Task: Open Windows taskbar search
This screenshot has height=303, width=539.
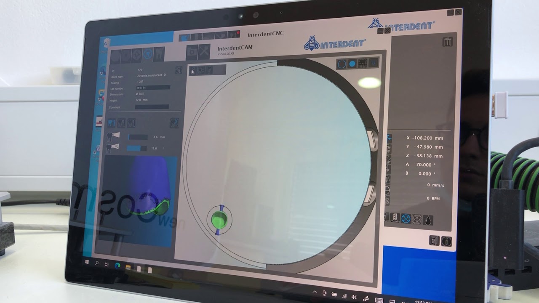Action: [97, 263]
